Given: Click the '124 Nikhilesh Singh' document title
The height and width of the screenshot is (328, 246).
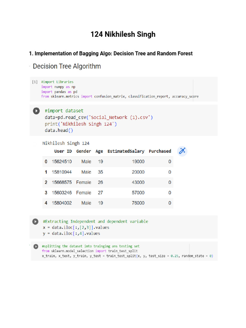Looking at the screenshot, I should click(123, 34).
